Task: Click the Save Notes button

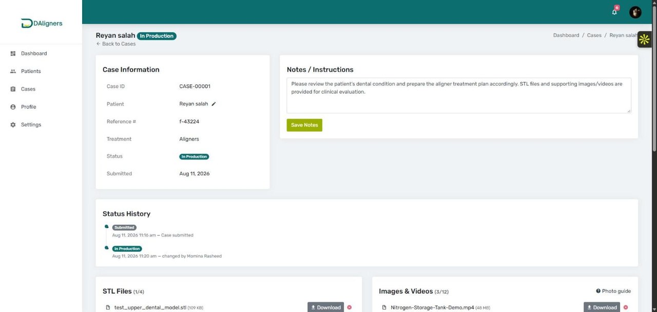Action: tap(304, 125)
